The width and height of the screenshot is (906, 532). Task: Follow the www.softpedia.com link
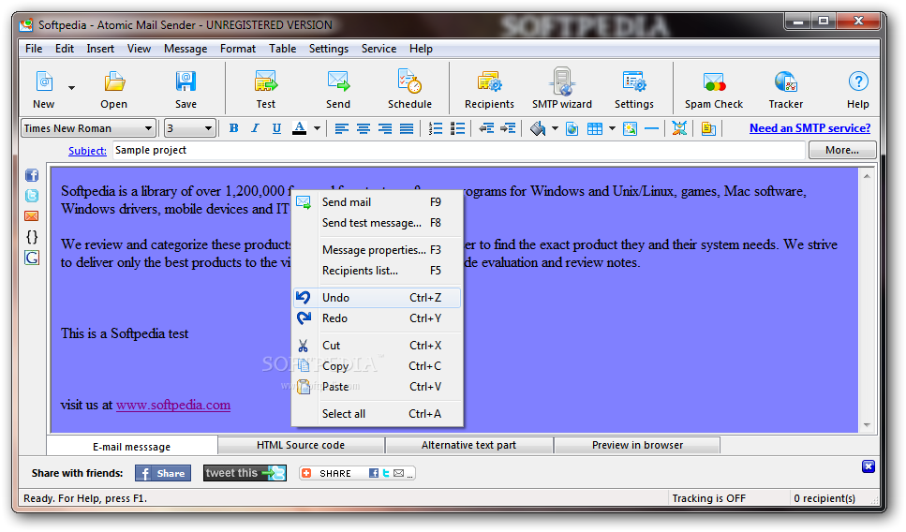(x=173, y=405)
